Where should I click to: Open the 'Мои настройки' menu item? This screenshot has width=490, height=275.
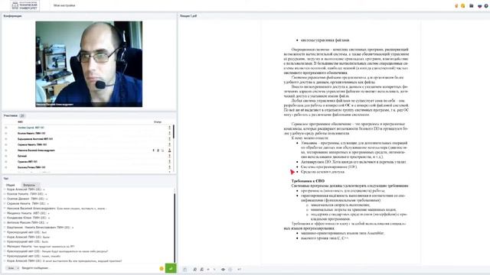(x=64, y=5)
